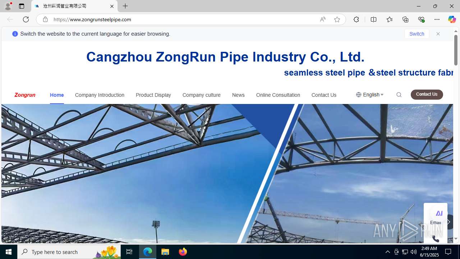The image size is (460, 259).
Task: Launch Firefox from the taskbar
Action: (x=183, y=252)
